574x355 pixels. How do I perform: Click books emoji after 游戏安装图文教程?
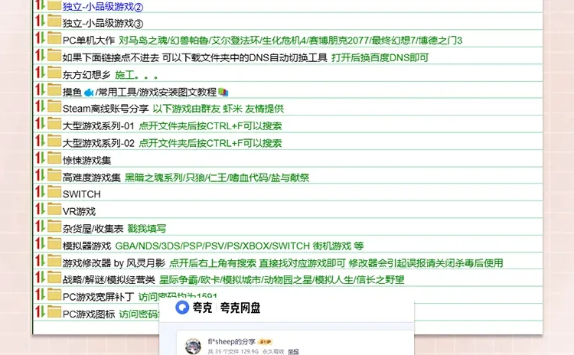coord(223,93)
